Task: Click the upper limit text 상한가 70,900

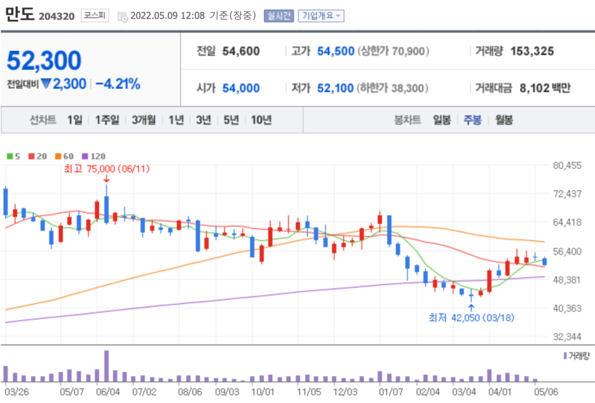Action: click(393, 51)
